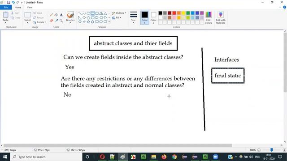Click the Copy command
The height and width of the screenshot is (161, 287).
15,18
